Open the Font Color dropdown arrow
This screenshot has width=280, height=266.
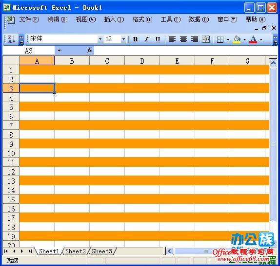[x=261, y=39]
